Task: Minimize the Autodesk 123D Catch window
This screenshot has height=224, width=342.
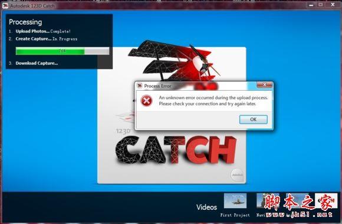Action: tap(311, 5)
